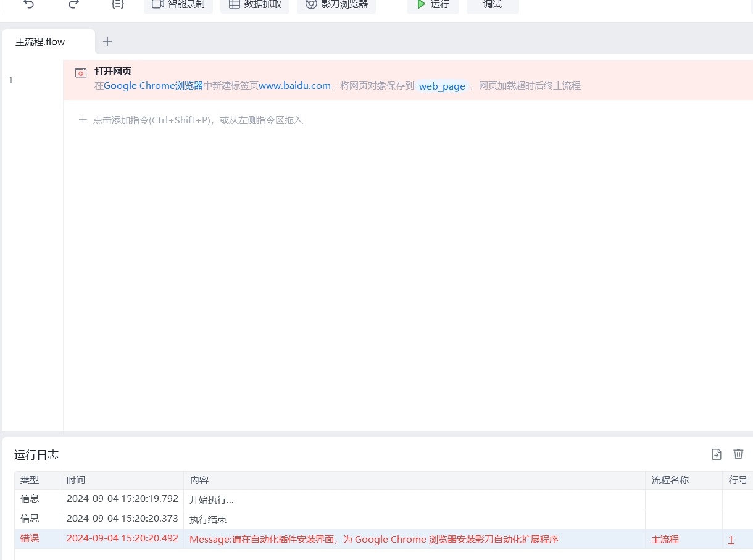Click the 内容 column header
The height and width of the screenshot is (560, 753).
coord(199,480)
